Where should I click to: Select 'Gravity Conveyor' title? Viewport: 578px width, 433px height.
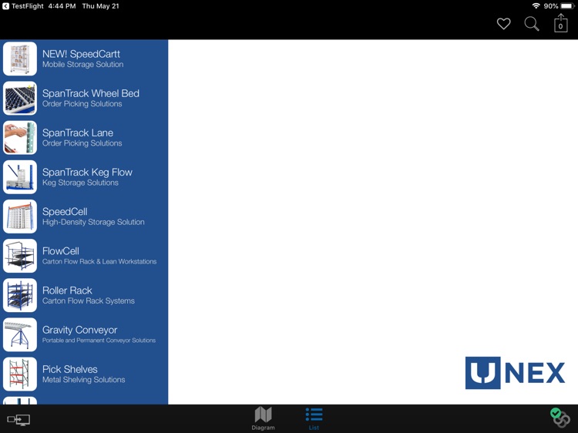(x=79, y=331)
